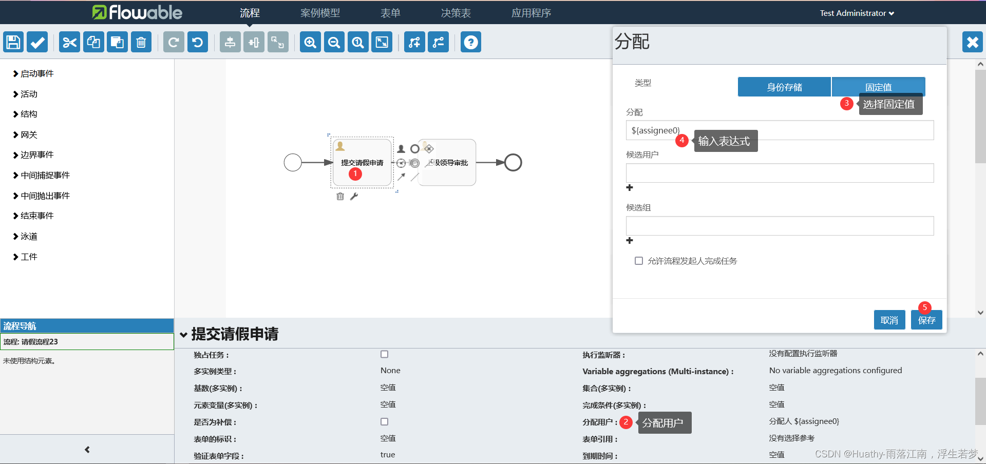The height and width of the screenshot is (464, 986).
Task: Click the 多实例类型 value None
Action: 390,371
